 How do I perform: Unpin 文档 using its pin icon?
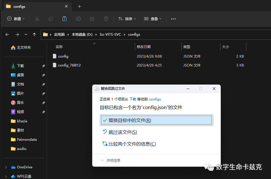(x=44, y=84)
